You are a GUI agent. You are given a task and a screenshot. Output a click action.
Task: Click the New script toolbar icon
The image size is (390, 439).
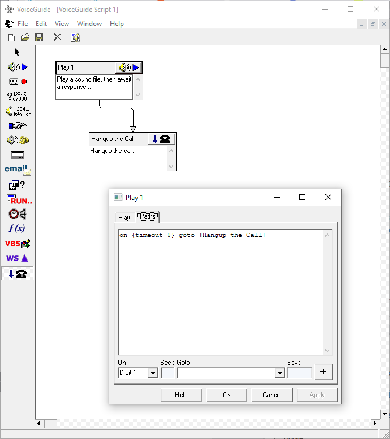point(11,37)
